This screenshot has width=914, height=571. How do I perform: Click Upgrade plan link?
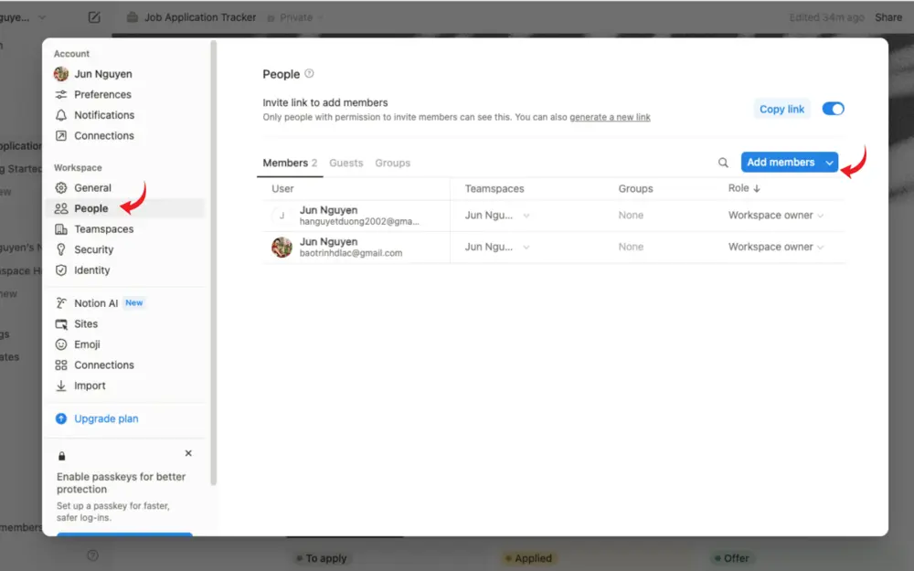click(x=106, y=418)
